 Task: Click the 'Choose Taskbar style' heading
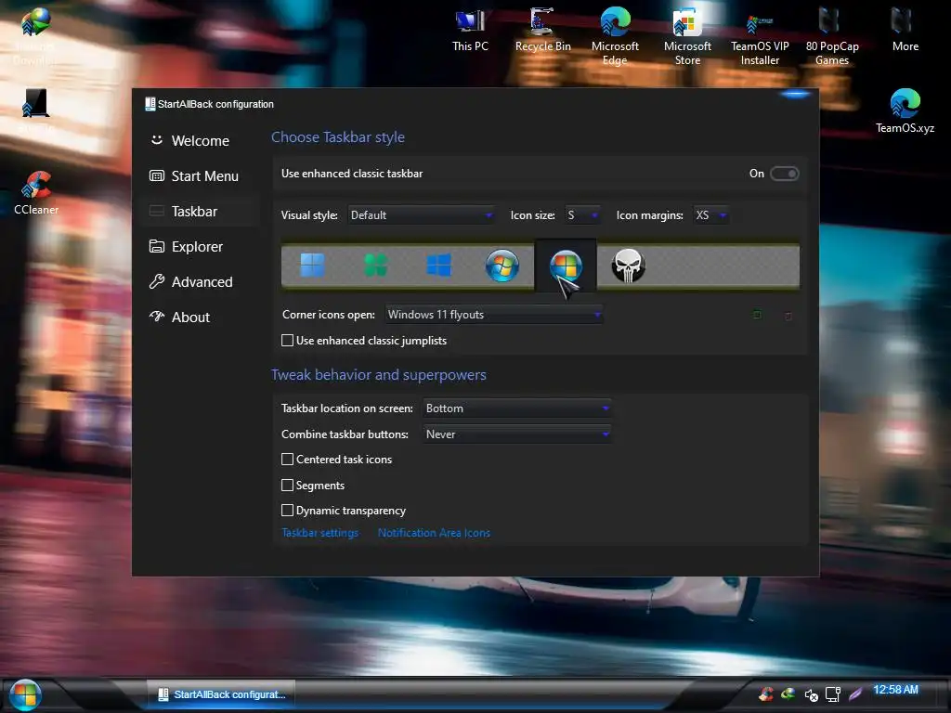[x=338, y=137]
